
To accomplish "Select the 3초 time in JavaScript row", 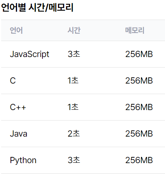I will click(74, 54).
